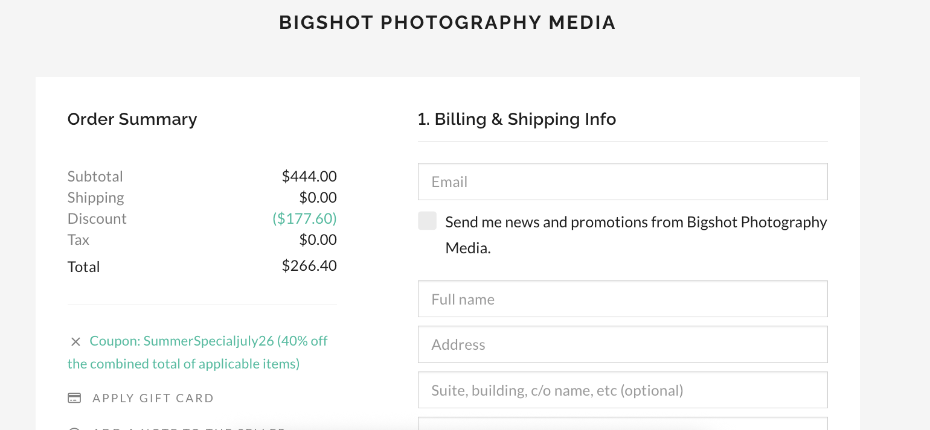Click the partially visible field below Suite

[623, 423]
